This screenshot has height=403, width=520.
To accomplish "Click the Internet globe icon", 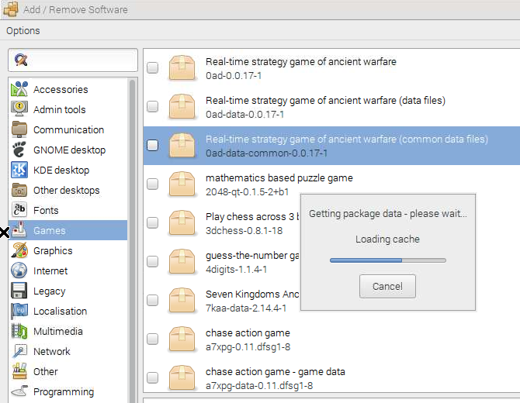I will tap(19, 270).
